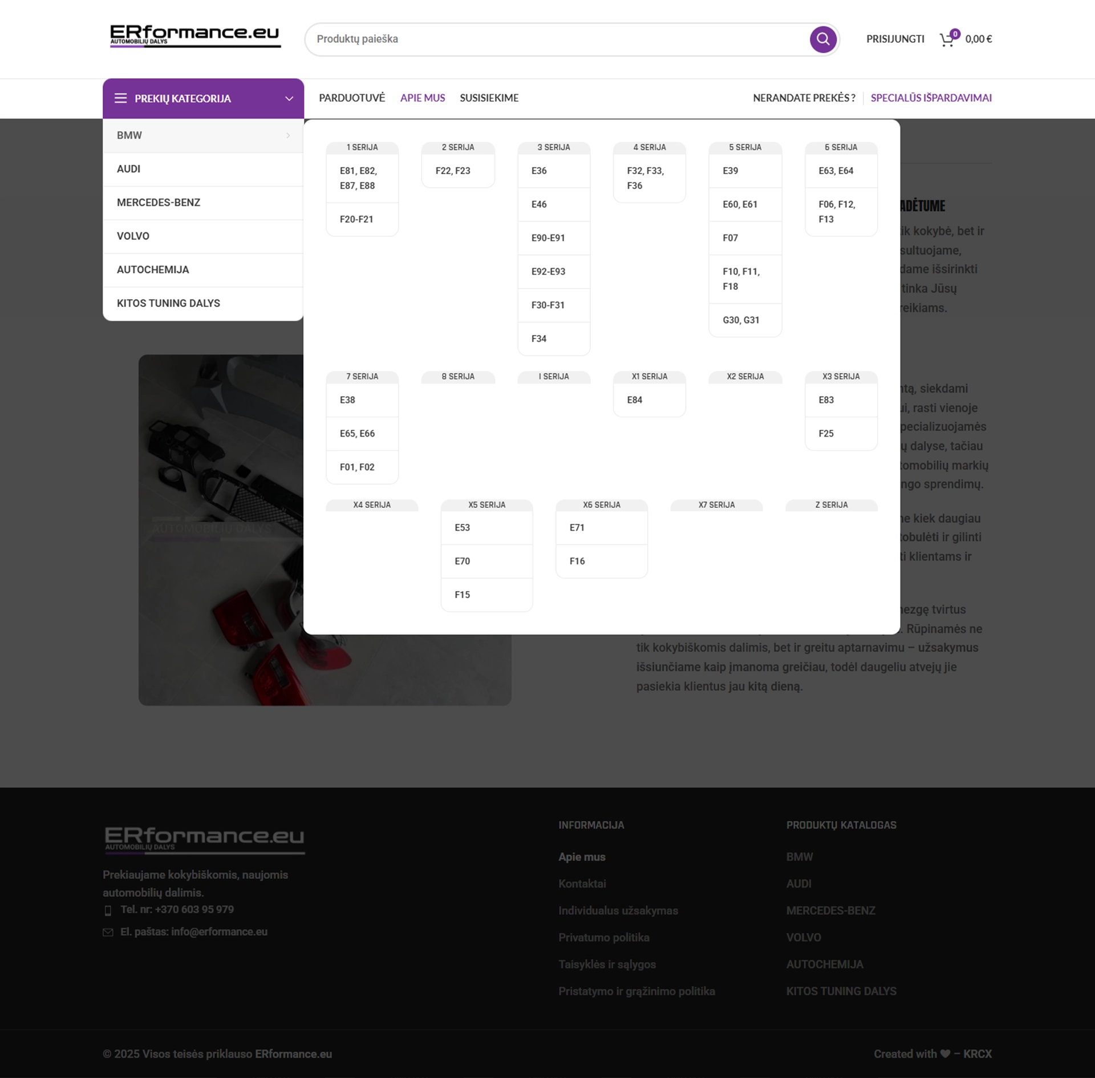The height and width of the screenshot is (1078, 1095).
Task: Choose F16 under X6 Serija
Action: click(602, 562)
